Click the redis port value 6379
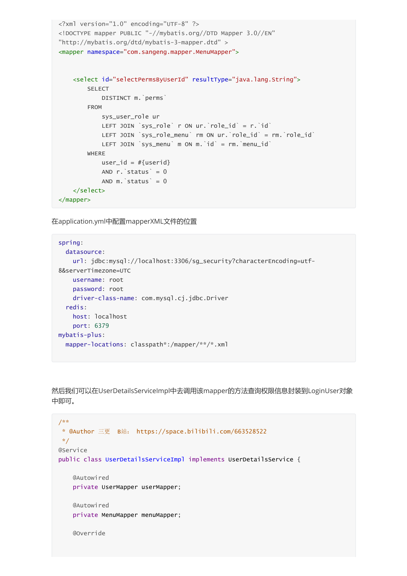The width and height of the screenshot is (407, 576). [102, 326]
